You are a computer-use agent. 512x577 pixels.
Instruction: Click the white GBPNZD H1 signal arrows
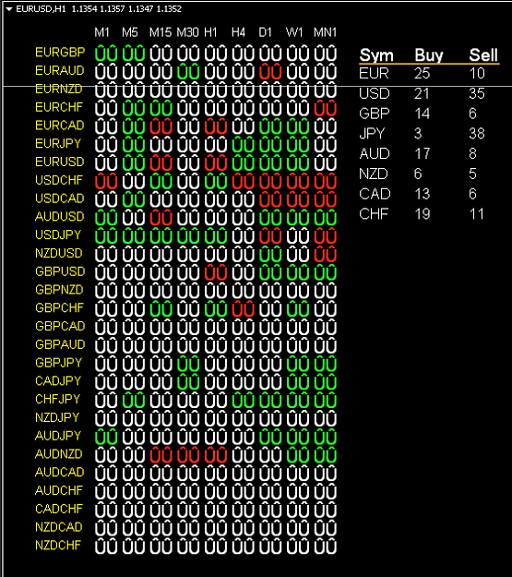click(216, 291)
